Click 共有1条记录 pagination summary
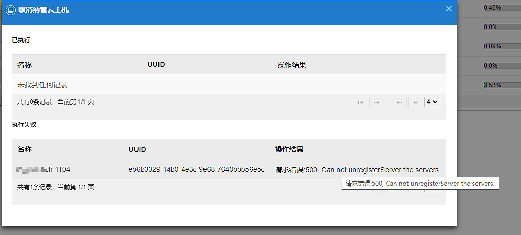 click(x=56, y=187)
